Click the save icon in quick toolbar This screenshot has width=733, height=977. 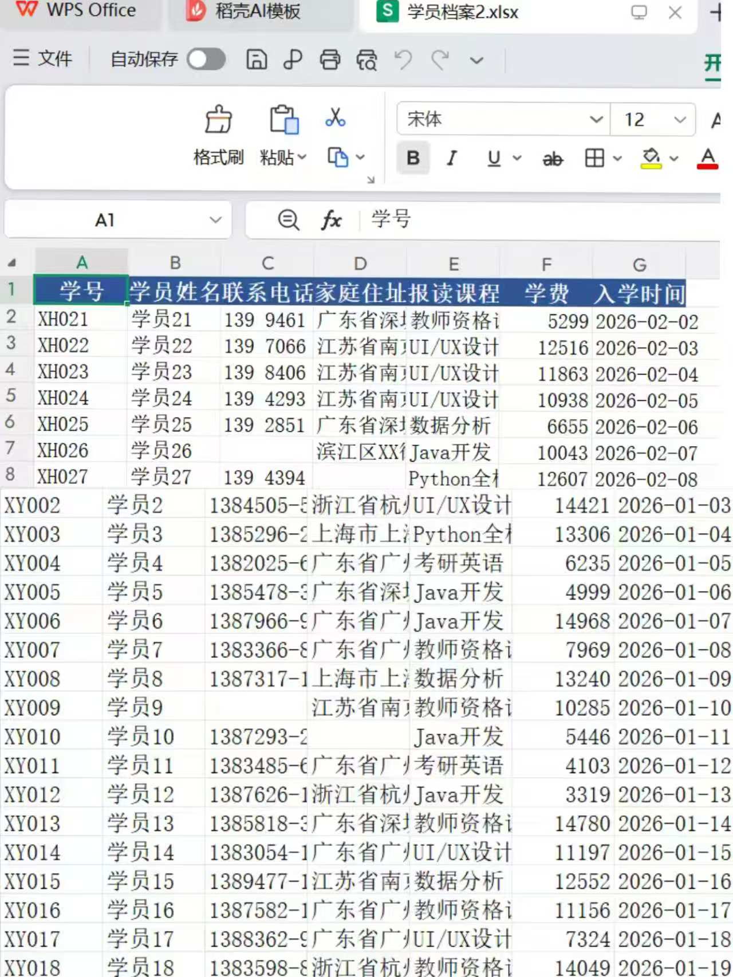pos(256,60)
